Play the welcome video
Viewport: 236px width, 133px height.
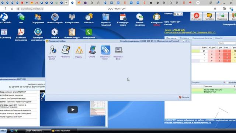point(73,110)
